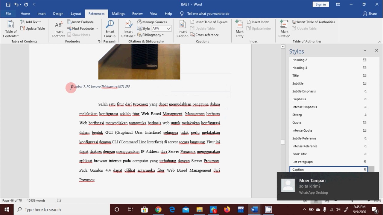383x215 pixels.
Task: Switch to the Design tab
Action: 58,13
